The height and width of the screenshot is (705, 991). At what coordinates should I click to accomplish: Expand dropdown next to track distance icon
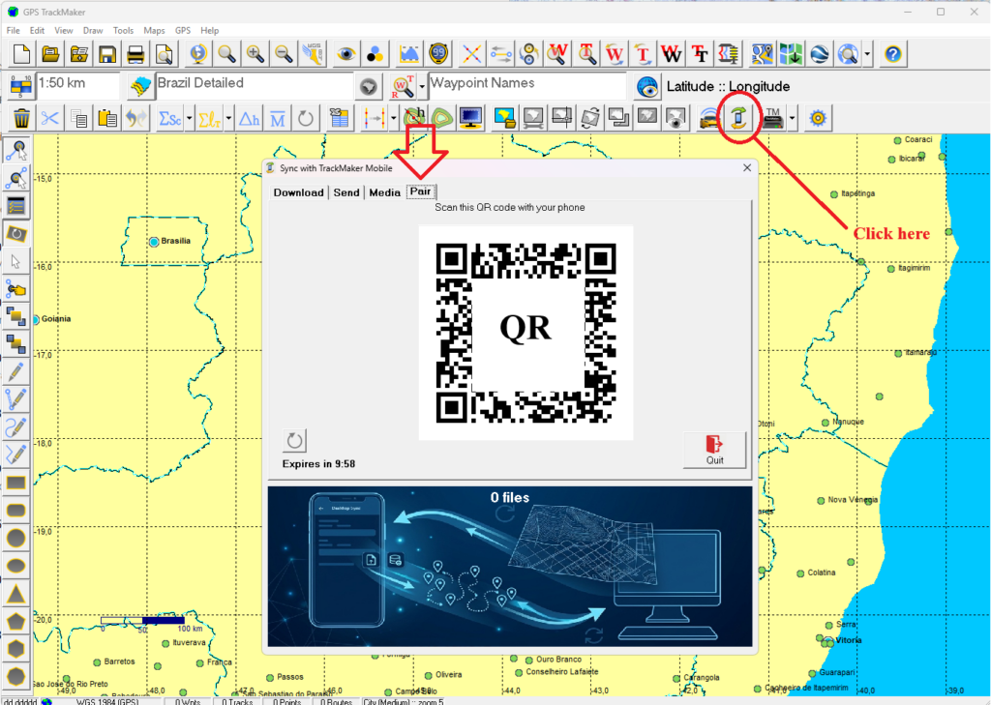393,118
